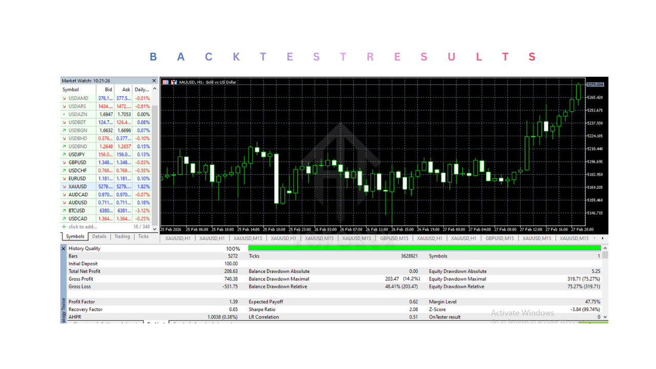Click the grid icon in the XAUUSD chart header
Screen dimensions: 656x369
pyautogui.click(x=165, y=82)
